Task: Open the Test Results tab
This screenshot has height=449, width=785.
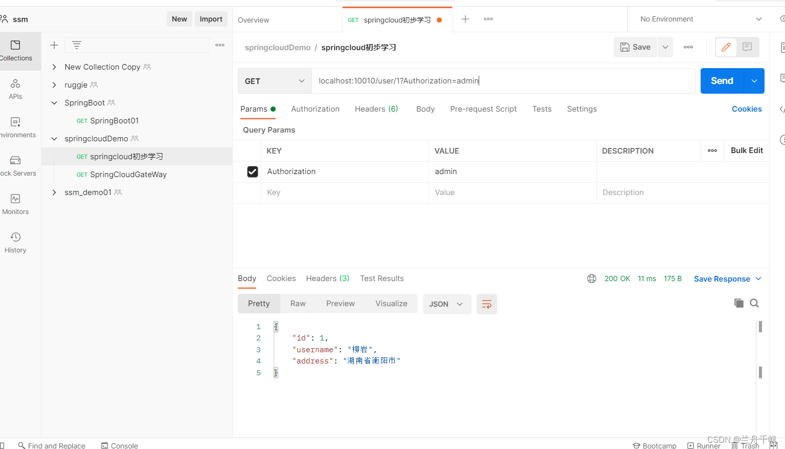Action: click(x=382, y=279)
